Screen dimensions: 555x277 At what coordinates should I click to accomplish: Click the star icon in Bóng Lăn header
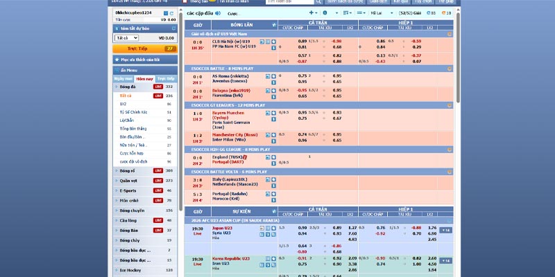273,26
